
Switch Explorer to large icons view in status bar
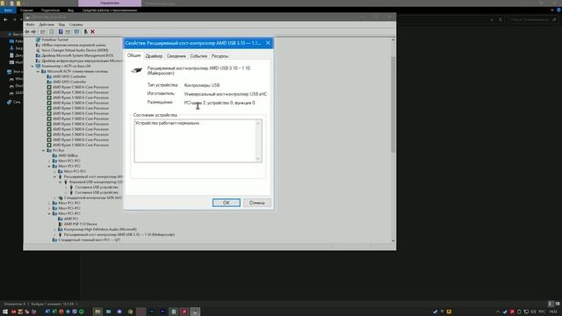click(x=558, y=304)
